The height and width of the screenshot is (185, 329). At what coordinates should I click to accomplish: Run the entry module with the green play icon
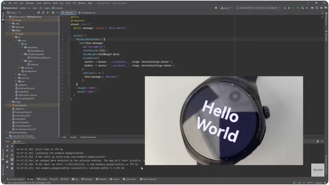tap(284, 8)
